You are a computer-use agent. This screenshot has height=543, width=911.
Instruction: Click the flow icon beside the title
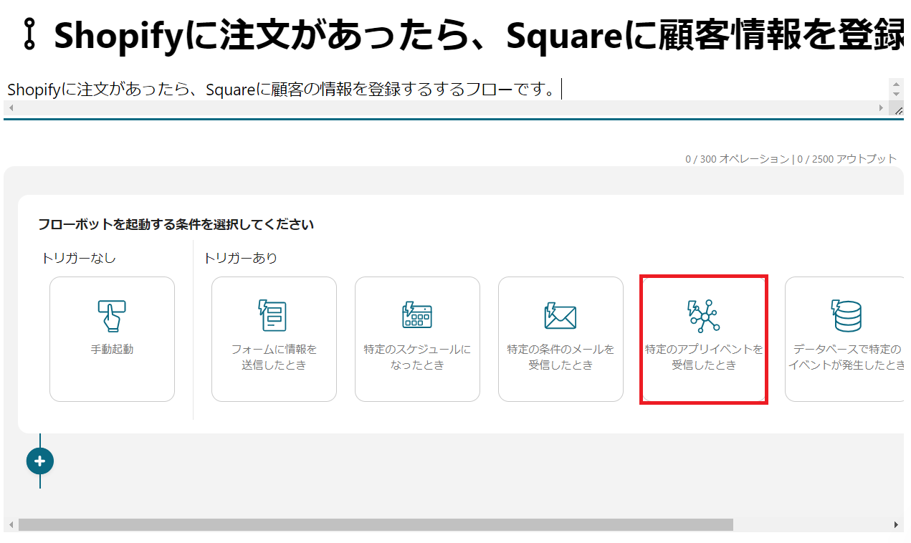pyautogui.click(x=29, y=34)
